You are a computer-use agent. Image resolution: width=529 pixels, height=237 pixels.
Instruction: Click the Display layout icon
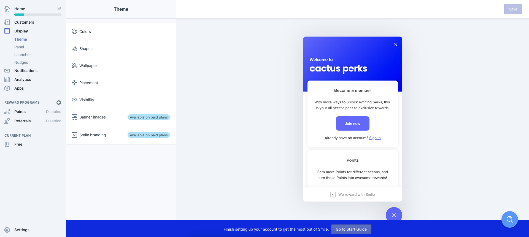pos(7,31)
